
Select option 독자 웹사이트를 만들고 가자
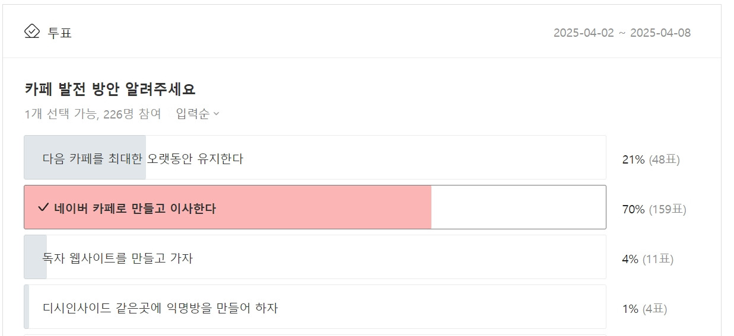point(117,258)
